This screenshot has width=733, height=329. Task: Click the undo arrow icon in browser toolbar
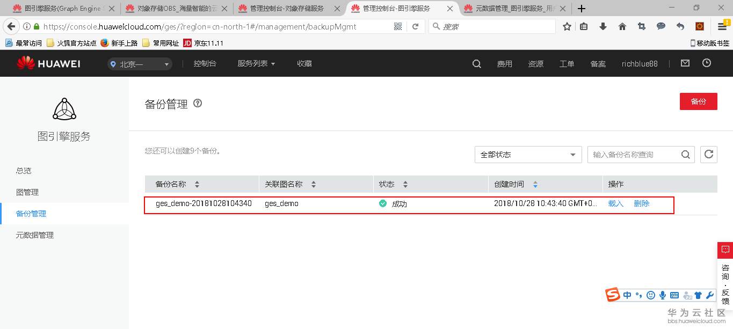coord(680,26)
